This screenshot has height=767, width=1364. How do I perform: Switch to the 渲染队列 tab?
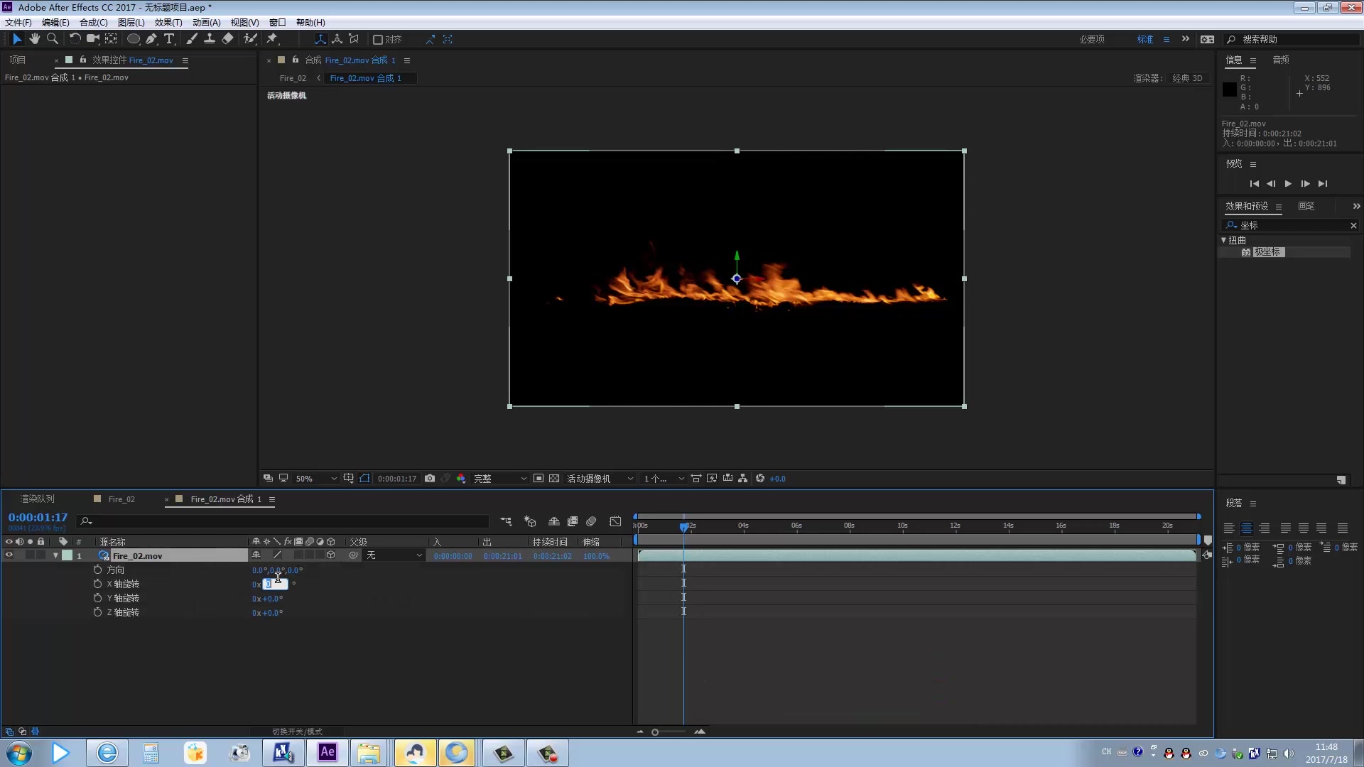point(37,499)
